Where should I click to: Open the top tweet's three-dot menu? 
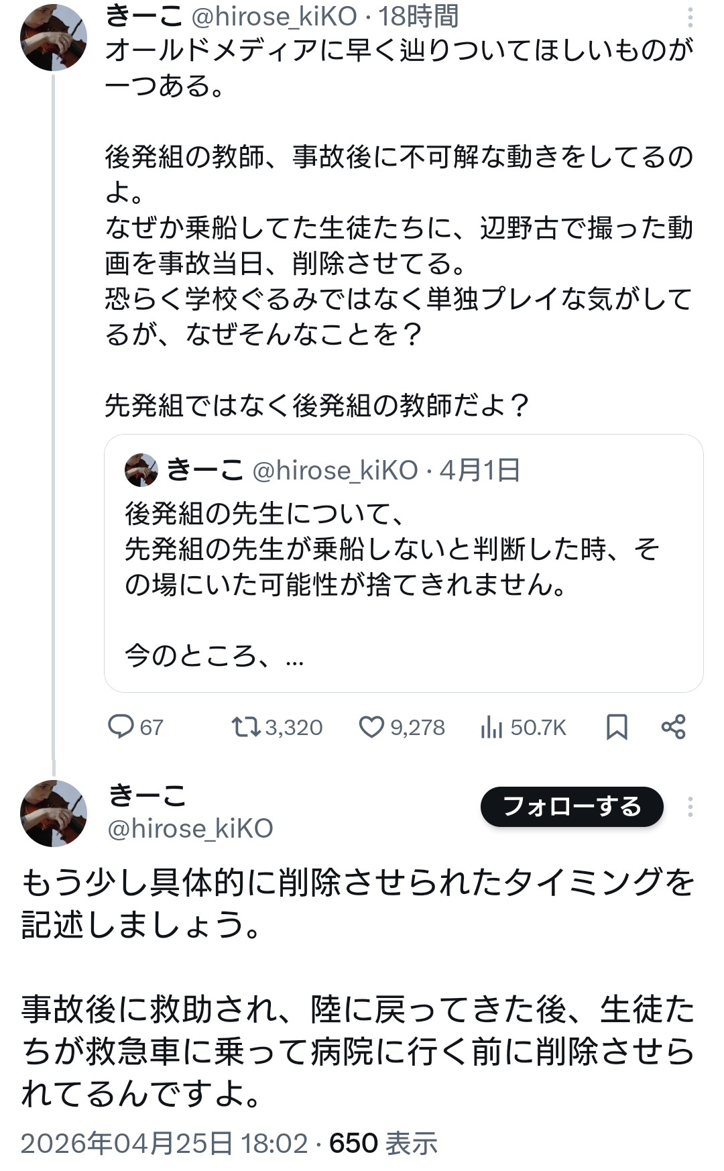pyautogui.click(x=690, y=18)
